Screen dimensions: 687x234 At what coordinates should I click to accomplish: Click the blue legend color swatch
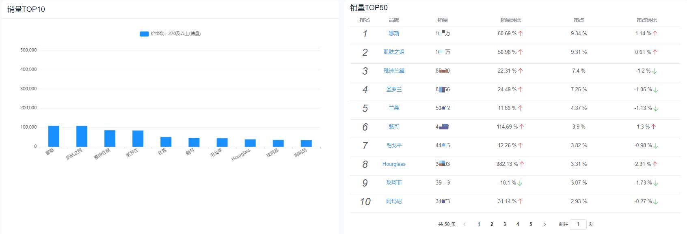144,34
